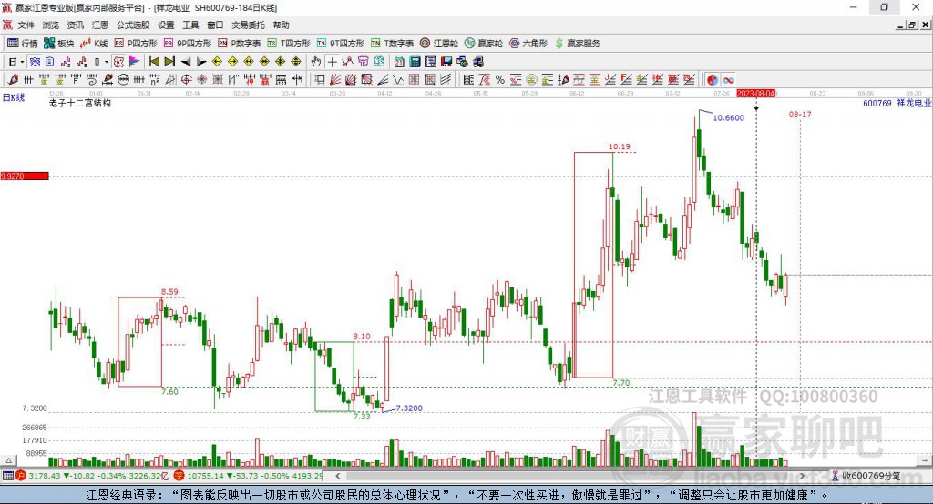Screen dimensions: 933x504
Task: Click the Shanghai index value 3178.43
Action: 45,476
